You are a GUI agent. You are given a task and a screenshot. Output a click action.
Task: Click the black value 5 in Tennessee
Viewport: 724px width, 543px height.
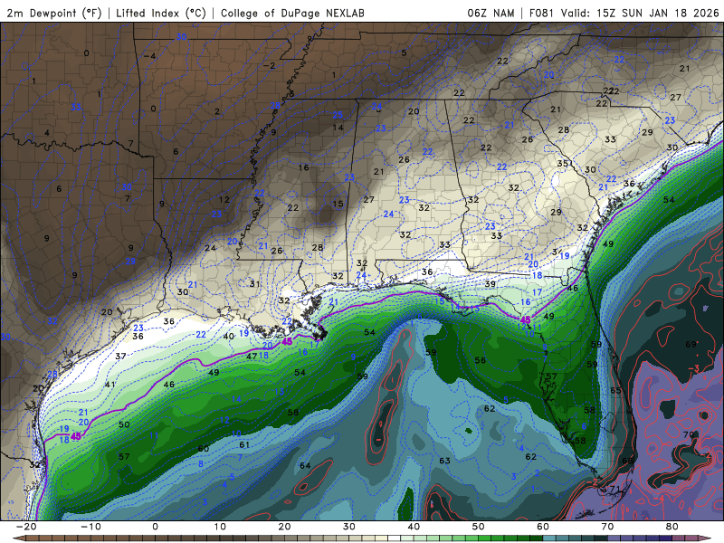click(x=404, y=52)
